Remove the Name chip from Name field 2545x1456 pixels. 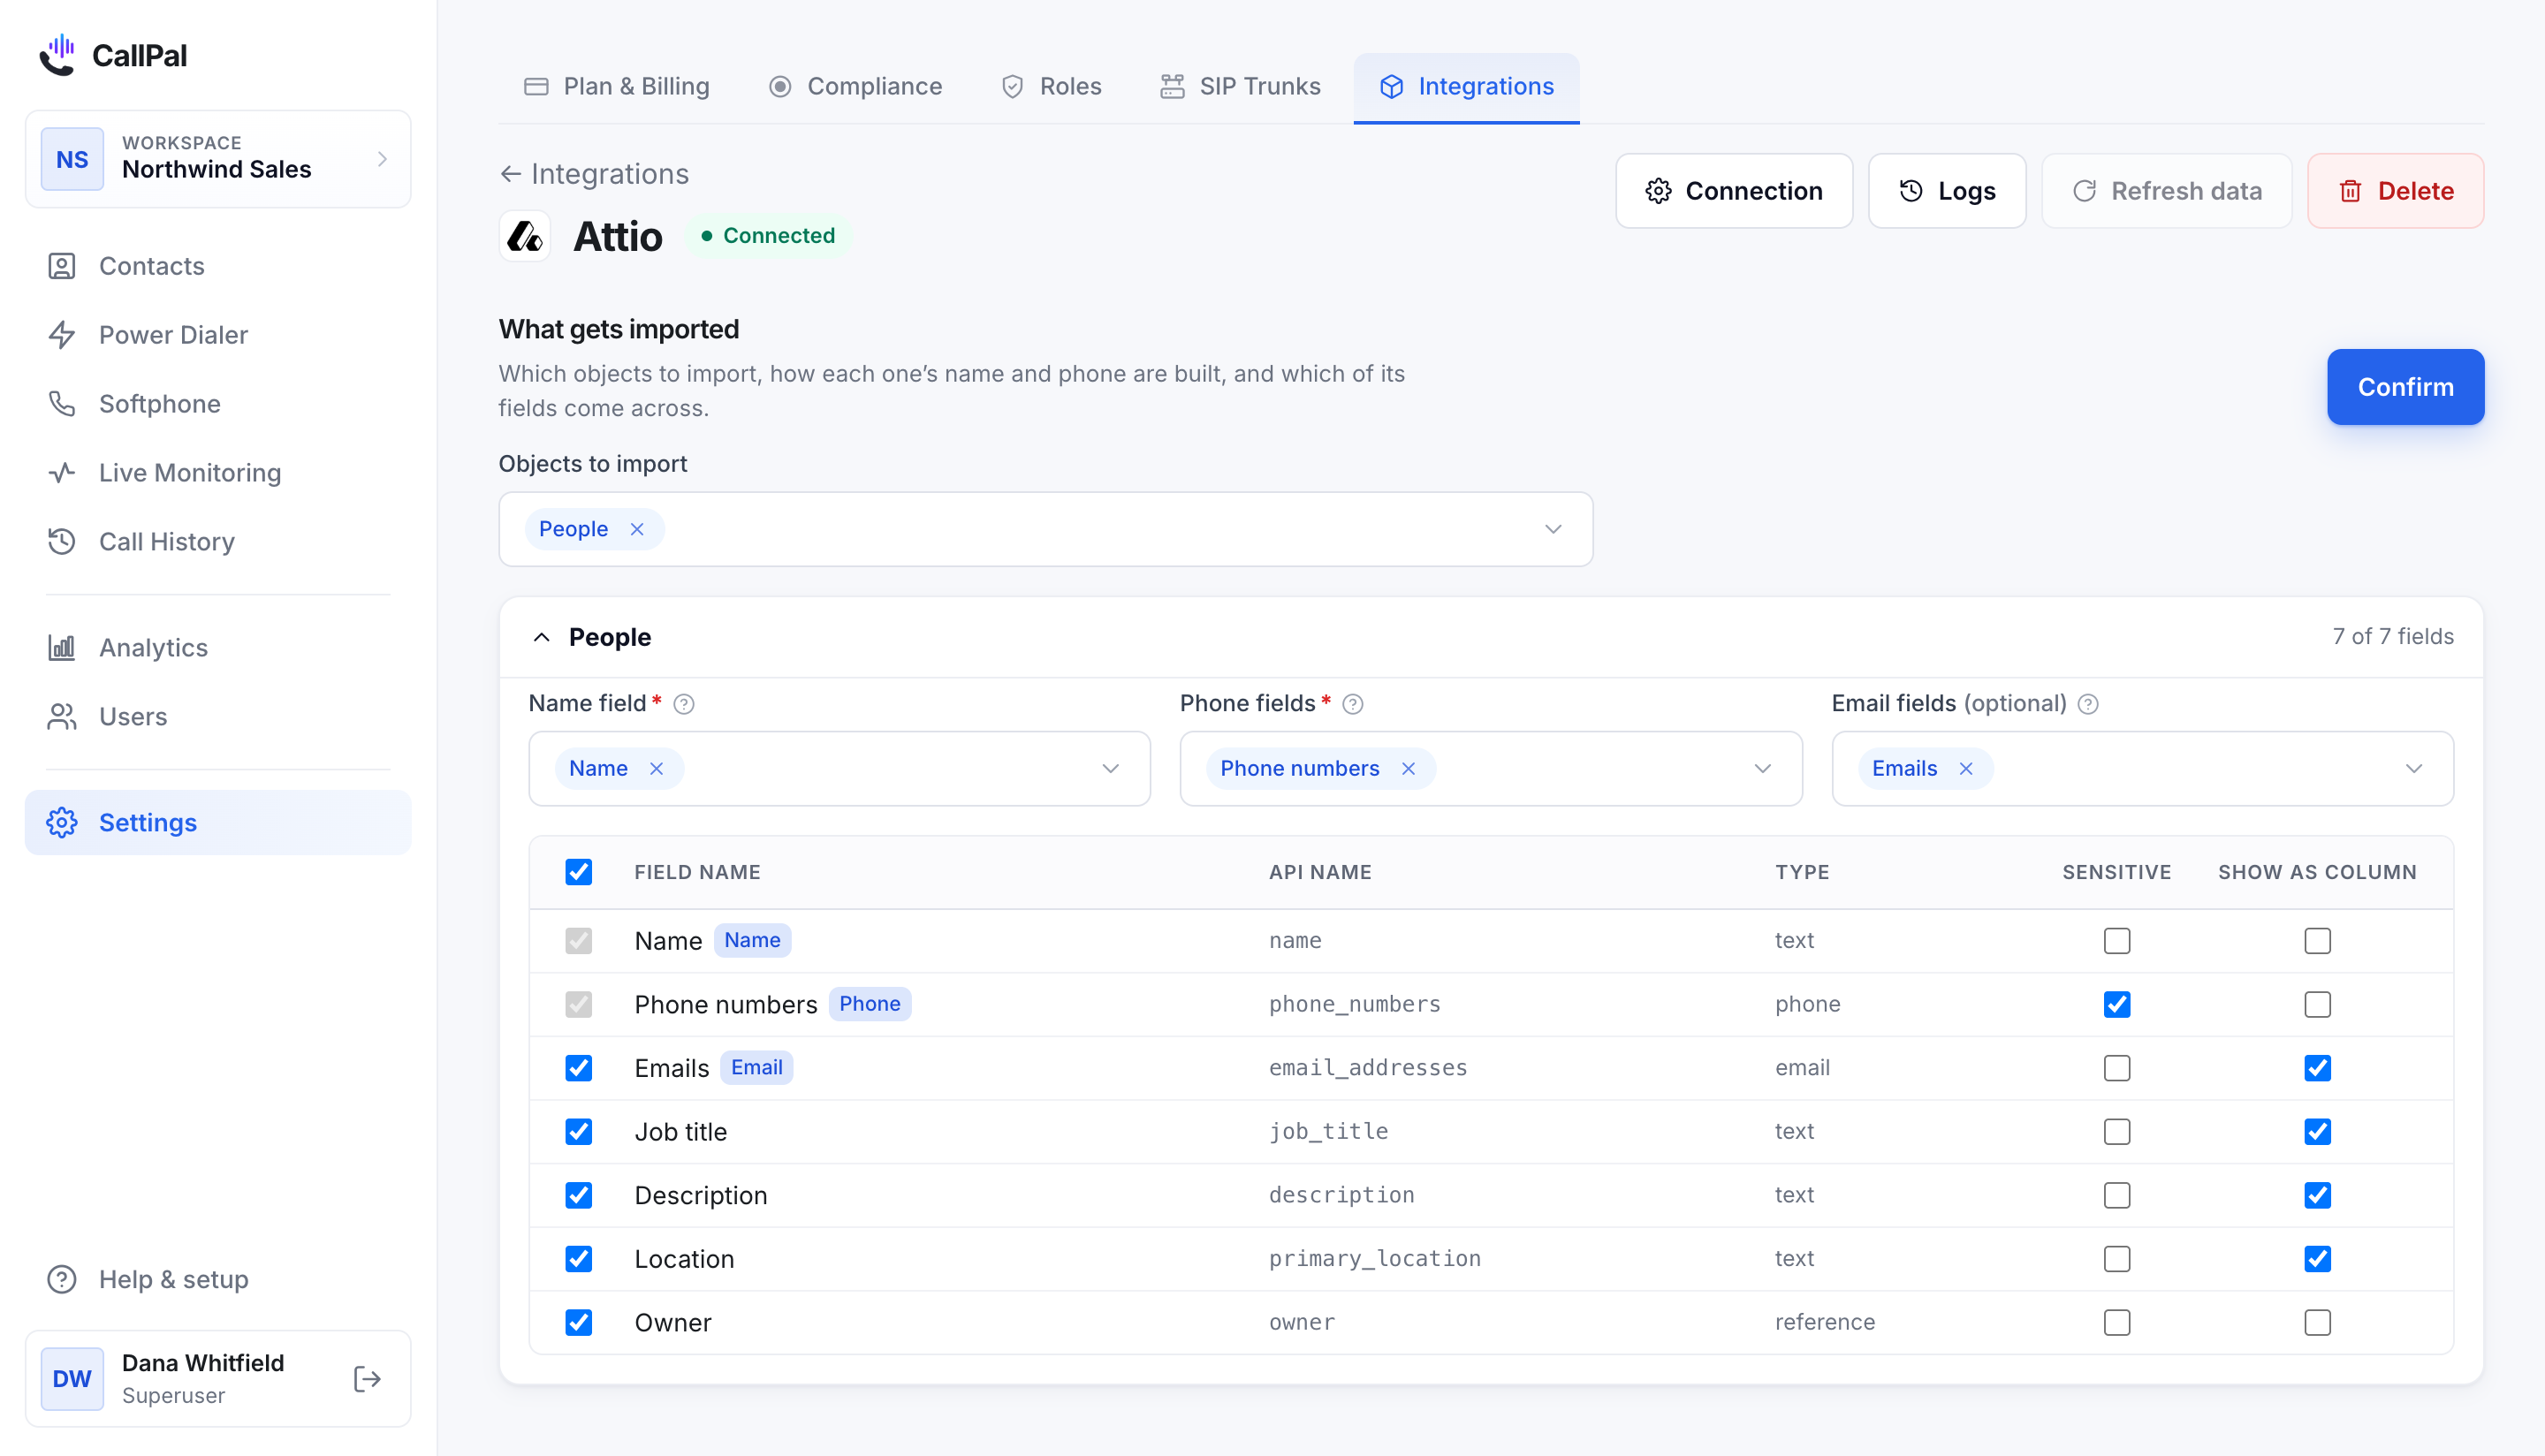point(656,769)
